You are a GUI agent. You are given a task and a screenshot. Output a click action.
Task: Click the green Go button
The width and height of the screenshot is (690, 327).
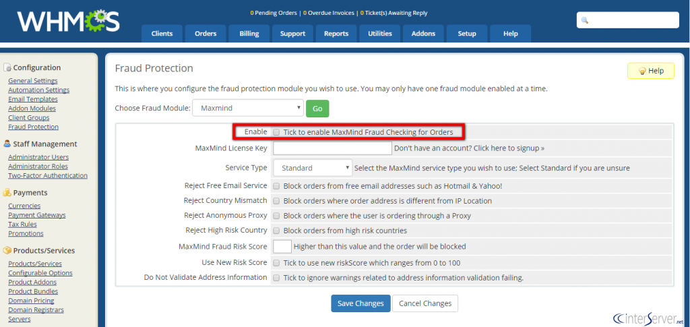[317, 109]
